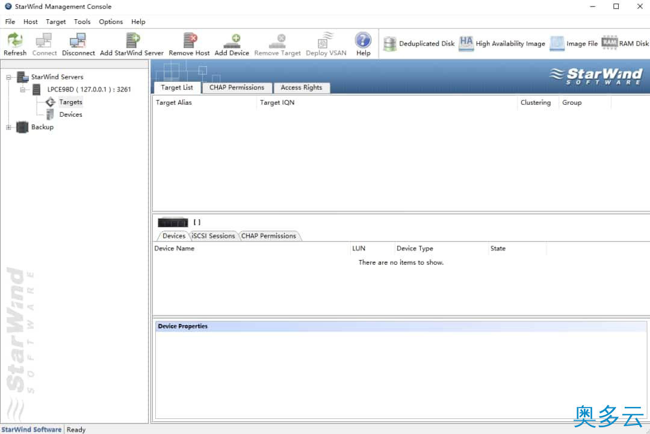Select the Targets tree item
This screenshot has width=650, height=434.
[x=70, y=102]
